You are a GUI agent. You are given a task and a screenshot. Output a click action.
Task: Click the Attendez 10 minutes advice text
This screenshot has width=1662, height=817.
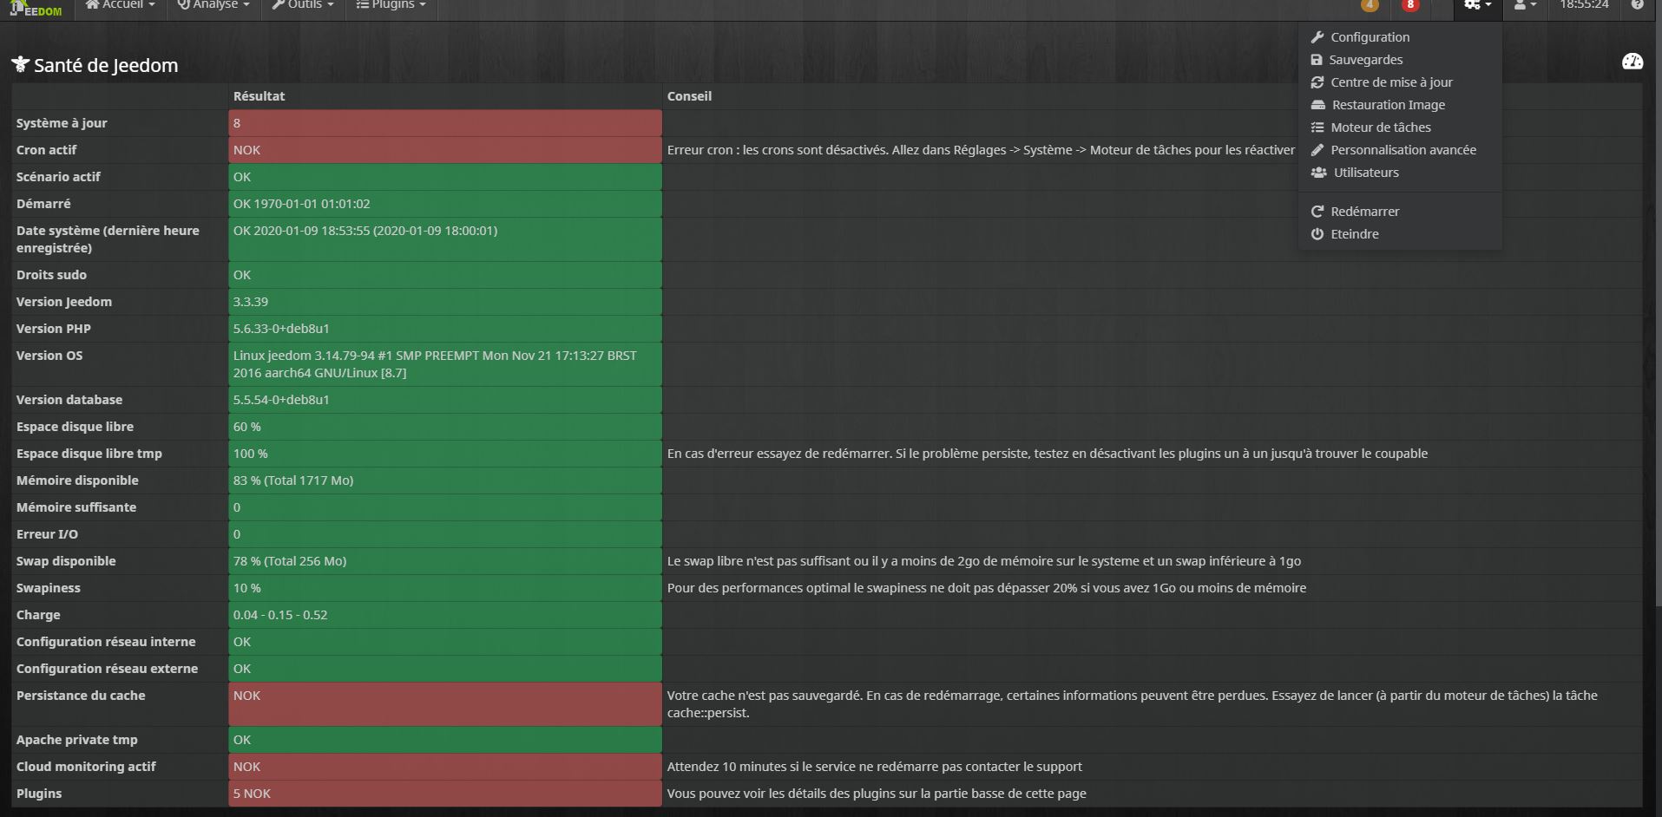pos(874,767)
